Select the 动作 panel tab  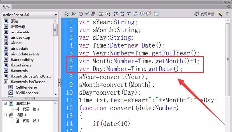[x=6, y=7]
